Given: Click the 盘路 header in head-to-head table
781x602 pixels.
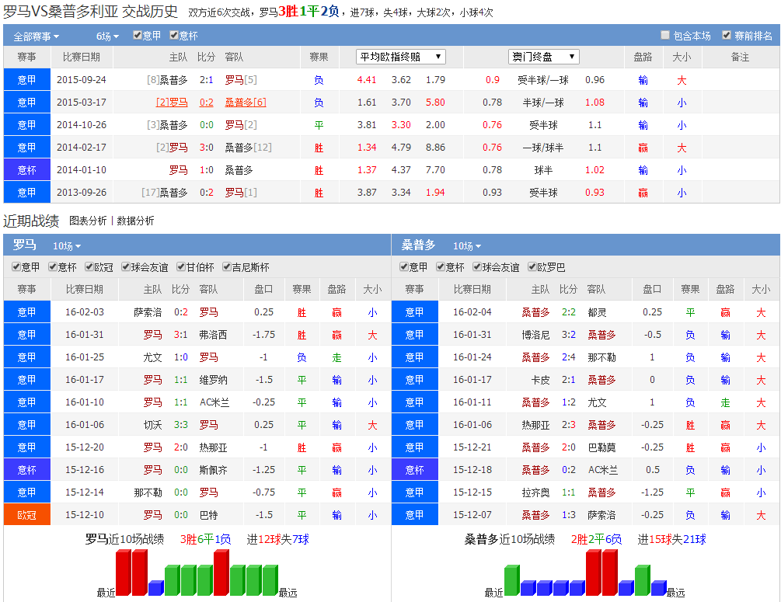Looking at the screenshot, I should tap(643, 57).
